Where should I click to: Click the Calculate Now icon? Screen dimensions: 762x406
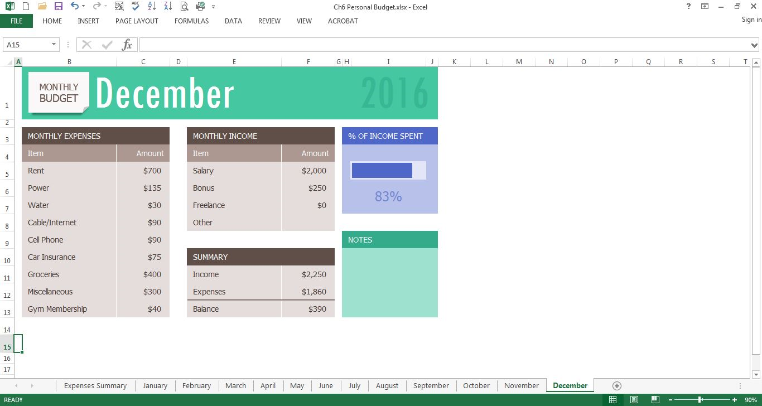pos(119,7)
